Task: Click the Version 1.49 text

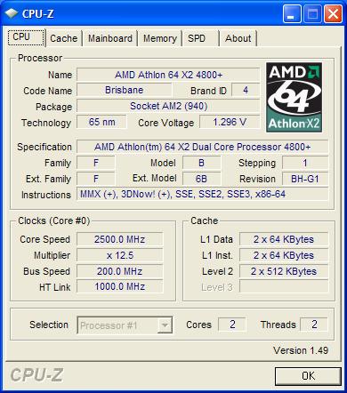Action: tap(301, 350)
